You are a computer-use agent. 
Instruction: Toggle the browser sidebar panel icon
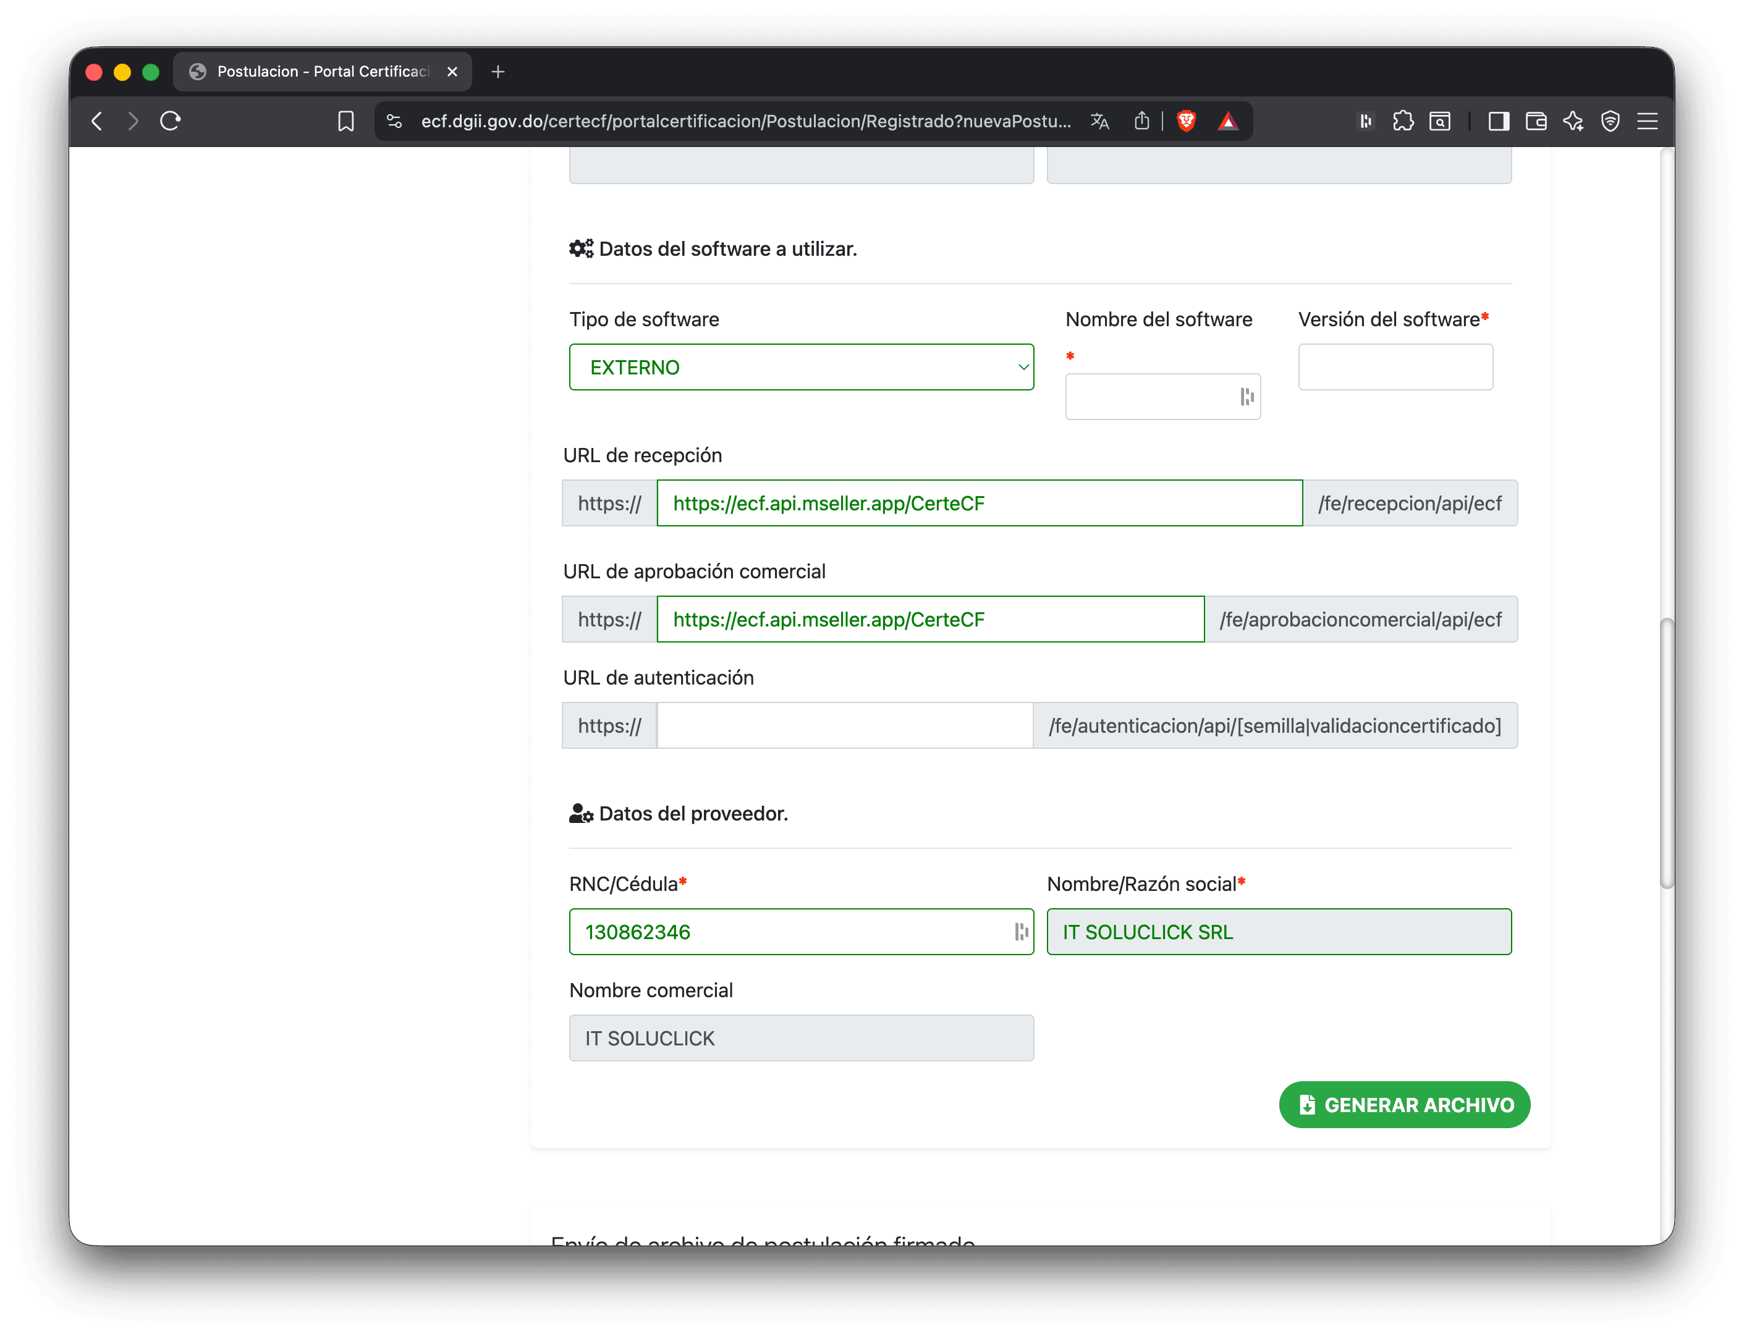1499,121
